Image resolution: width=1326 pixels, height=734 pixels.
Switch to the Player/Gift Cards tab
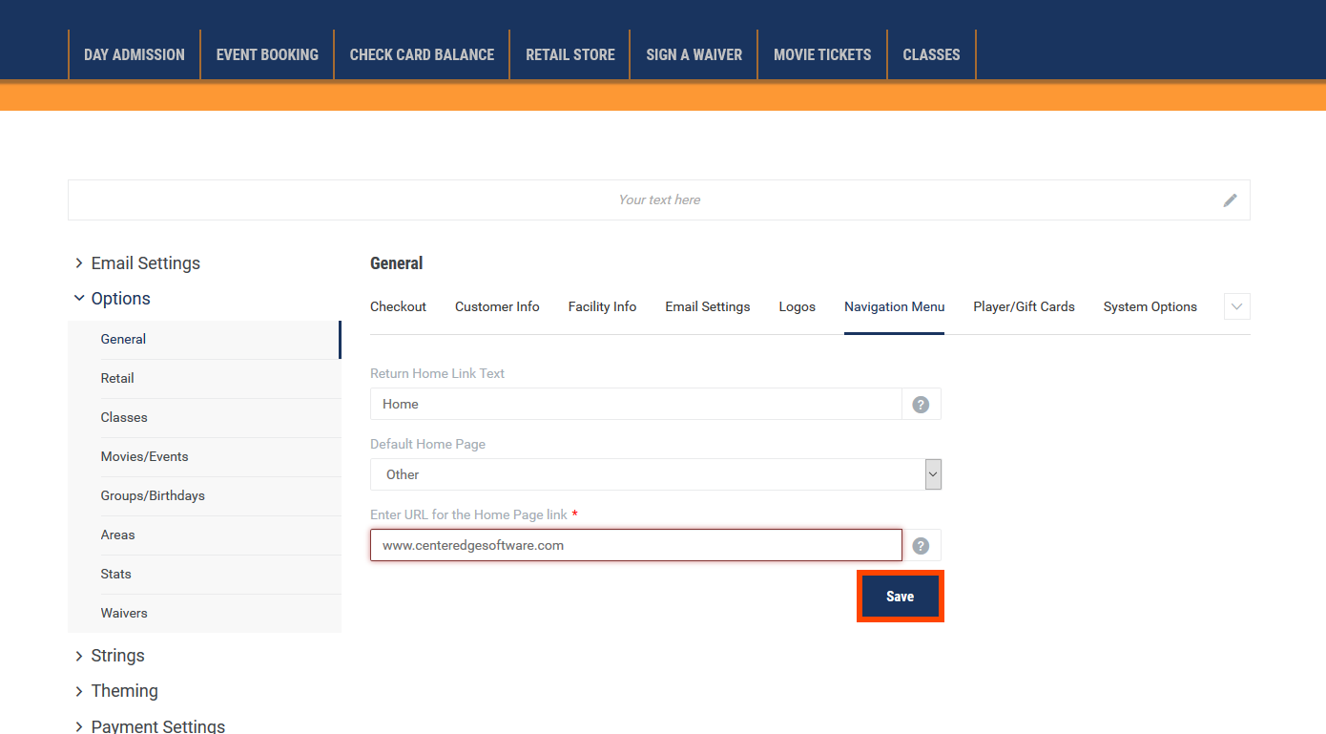coord(1024,306)
